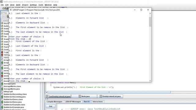Open the File menu
196x110 pixels.
(x=2, y=5)
